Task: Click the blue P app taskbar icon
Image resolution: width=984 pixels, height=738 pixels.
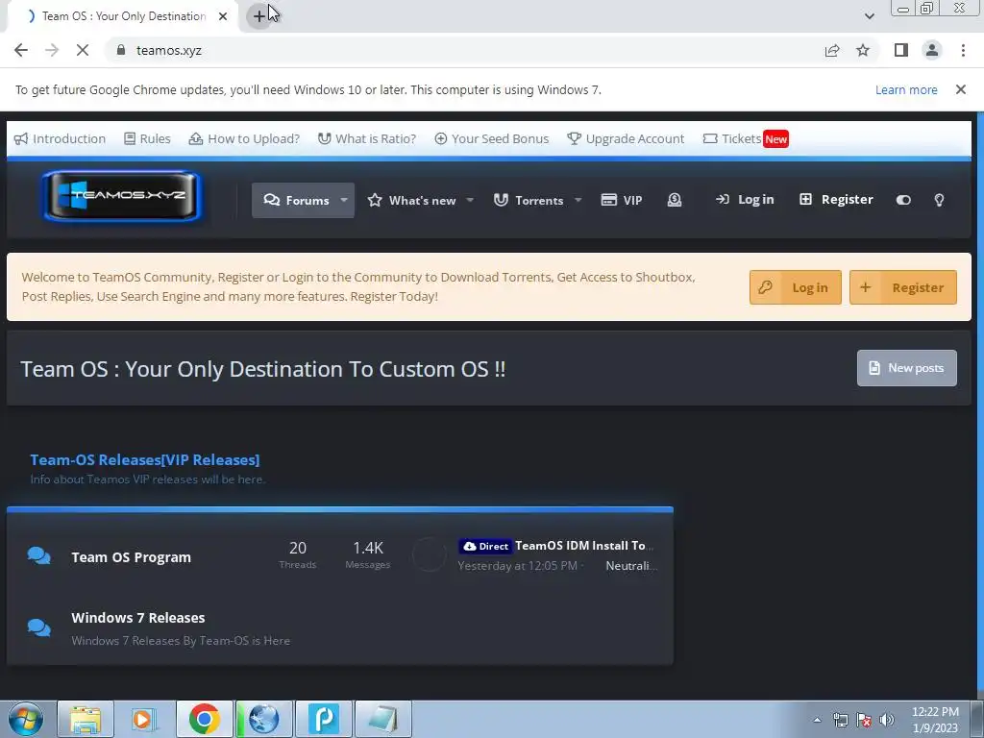Action: (x=324, y=719)
